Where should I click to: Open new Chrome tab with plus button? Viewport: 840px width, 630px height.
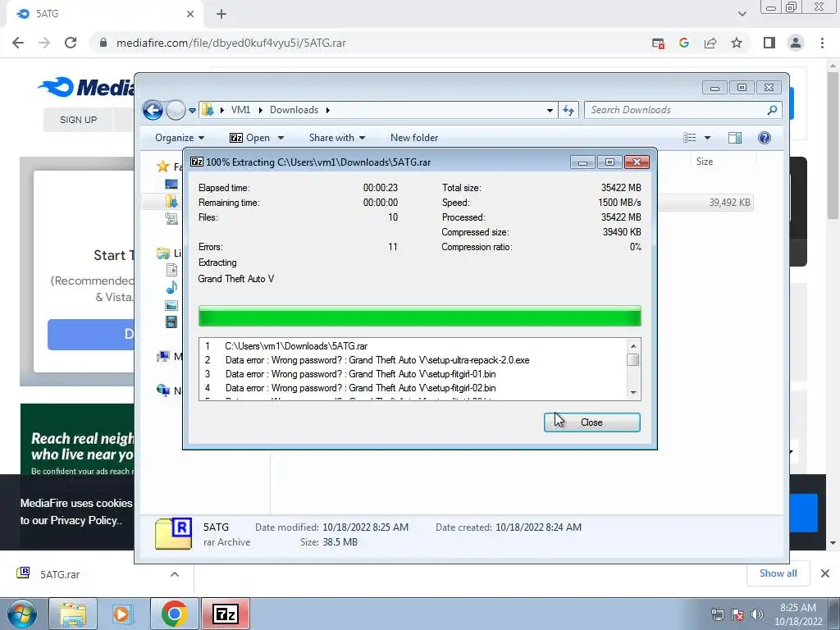tap(221, 14)
